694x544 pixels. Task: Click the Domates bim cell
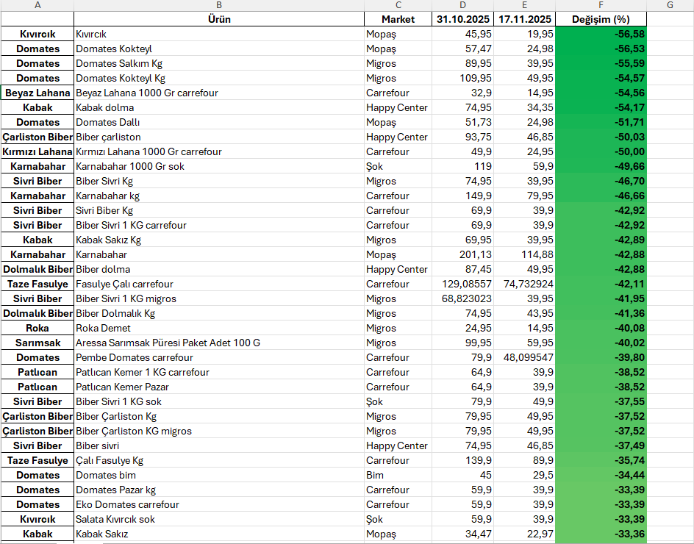tap(219, 475)
